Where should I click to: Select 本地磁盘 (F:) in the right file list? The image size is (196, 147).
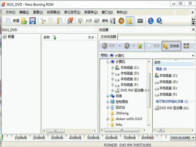pos(166,94)
